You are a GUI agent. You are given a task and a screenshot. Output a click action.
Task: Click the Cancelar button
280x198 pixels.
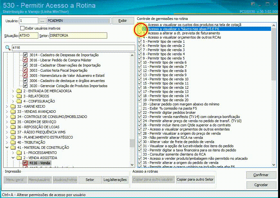tap(261, 185)
